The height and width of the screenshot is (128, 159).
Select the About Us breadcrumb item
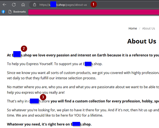pyautogui.click(x=148, y=28)
